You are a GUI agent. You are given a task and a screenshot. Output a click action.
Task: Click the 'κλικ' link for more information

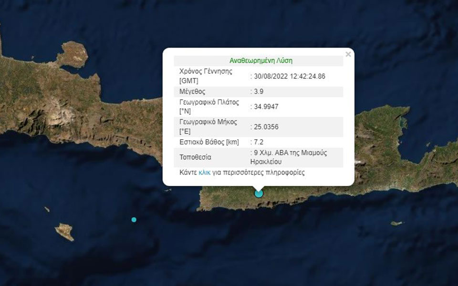[x=205, y=173]
